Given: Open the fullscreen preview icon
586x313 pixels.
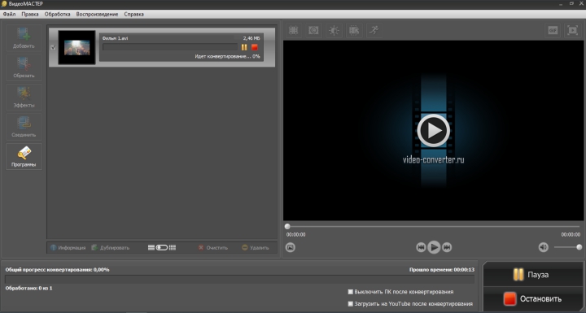Looking at the screenshot, I should pyautogui.click(x=572, y=30).
